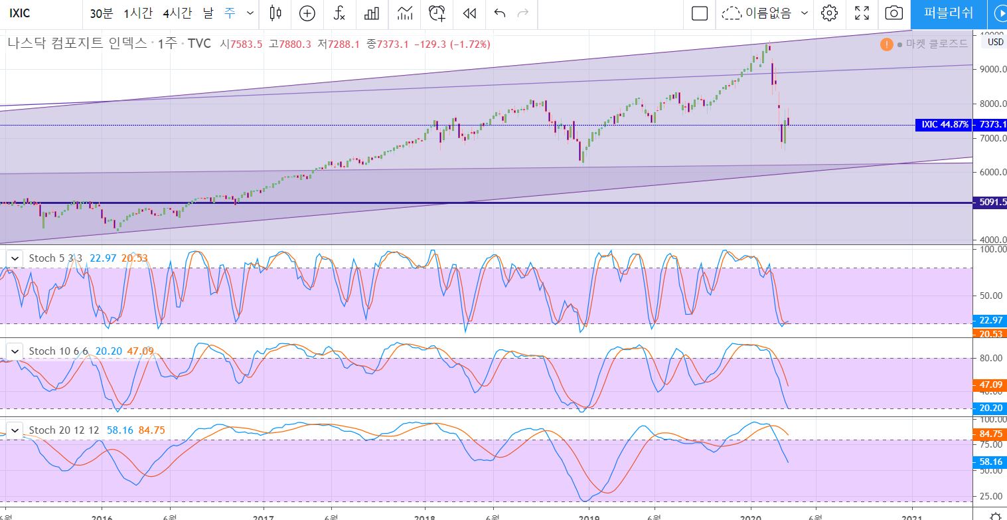Start bar replay with the rewind icon

(469, 13)
